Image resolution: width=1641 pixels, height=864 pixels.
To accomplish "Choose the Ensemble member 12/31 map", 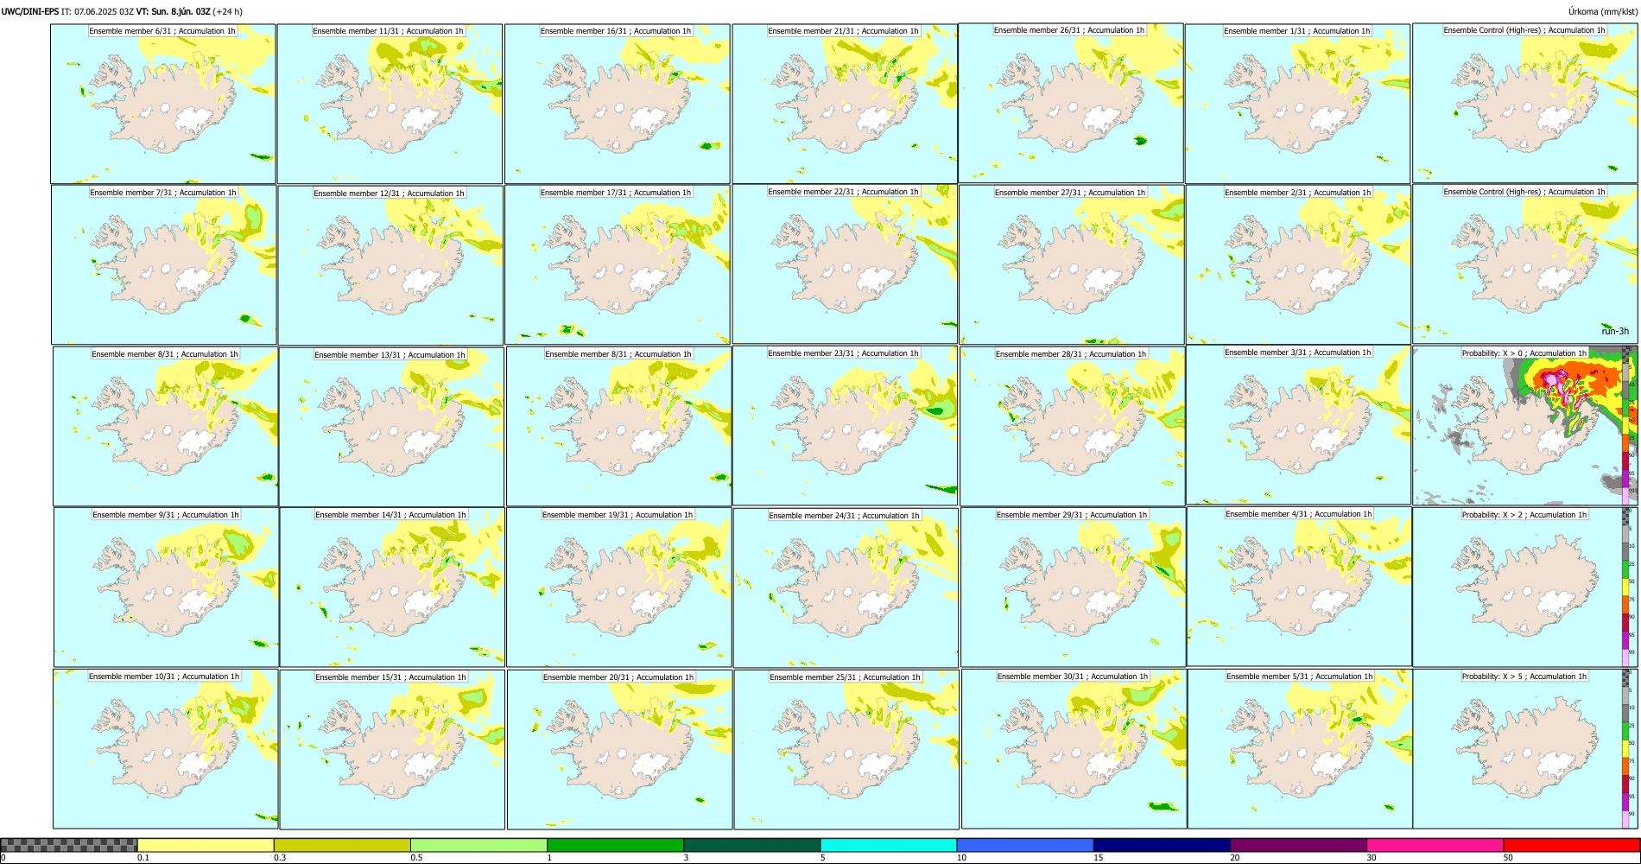I will point(390,265).
